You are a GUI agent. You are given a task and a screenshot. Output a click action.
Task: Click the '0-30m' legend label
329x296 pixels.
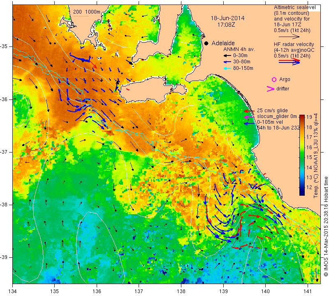[240, 55]
